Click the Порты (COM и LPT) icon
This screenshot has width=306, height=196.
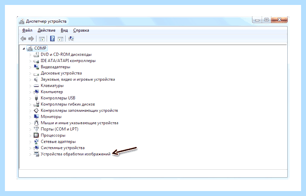(36, 129)
